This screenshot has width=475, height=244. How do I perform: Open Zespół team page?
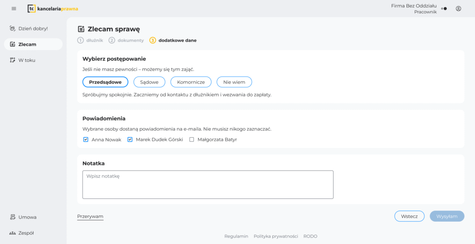point(26,233)
